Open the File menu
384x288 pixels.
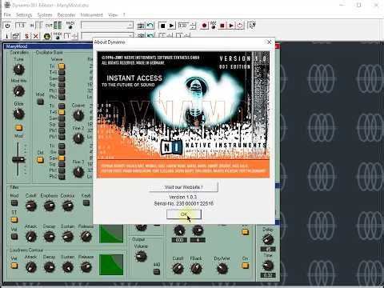click(7, 14)
